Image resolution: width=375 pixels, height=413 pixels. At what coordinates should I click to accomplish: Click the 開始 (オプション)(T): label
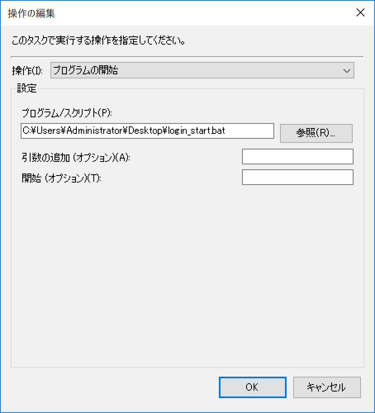[x=62, y=178]
